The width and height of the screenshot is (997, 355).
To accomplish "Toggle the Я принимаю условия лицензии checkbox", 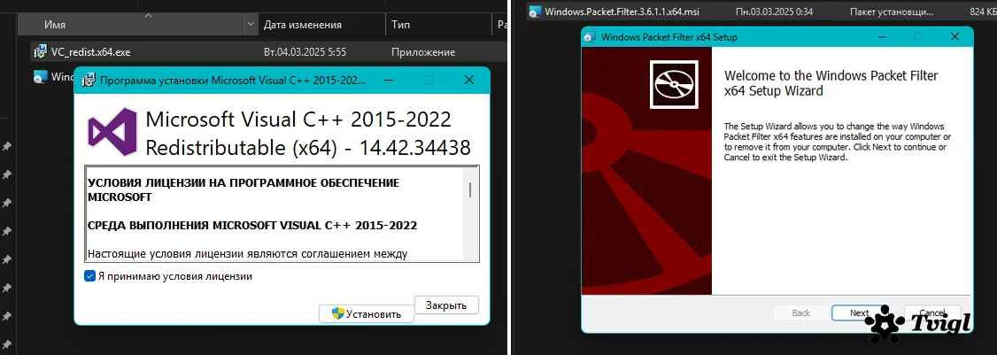I will [89, 276].
